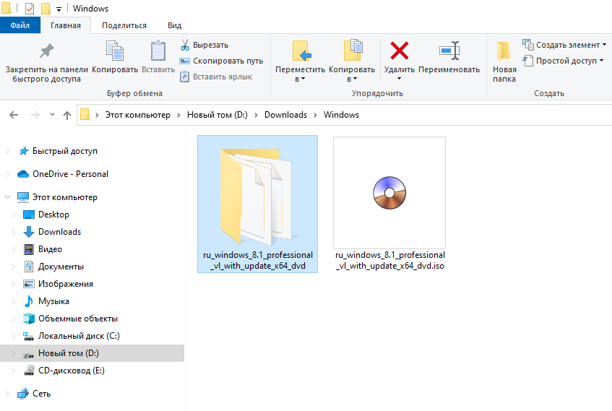
Task: Click Скопировать путь in the ribbon
Action: click(221, 61)
